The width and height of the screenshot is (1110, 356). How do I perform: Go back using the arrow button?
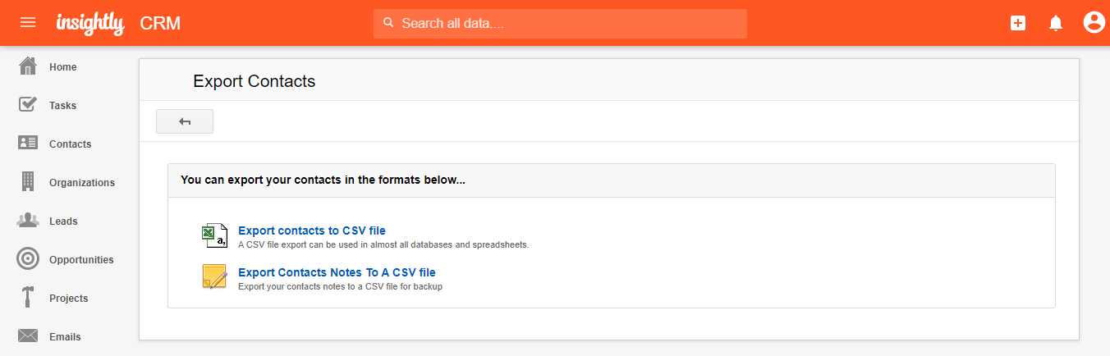click(x=185, y=121)
